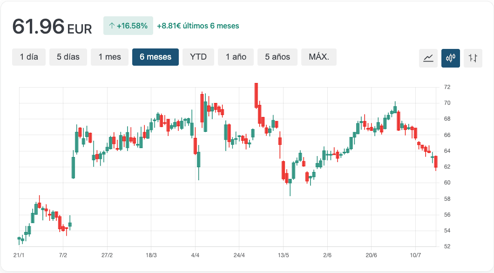Click the 72 value on price axis

click(x=447, y=87)
